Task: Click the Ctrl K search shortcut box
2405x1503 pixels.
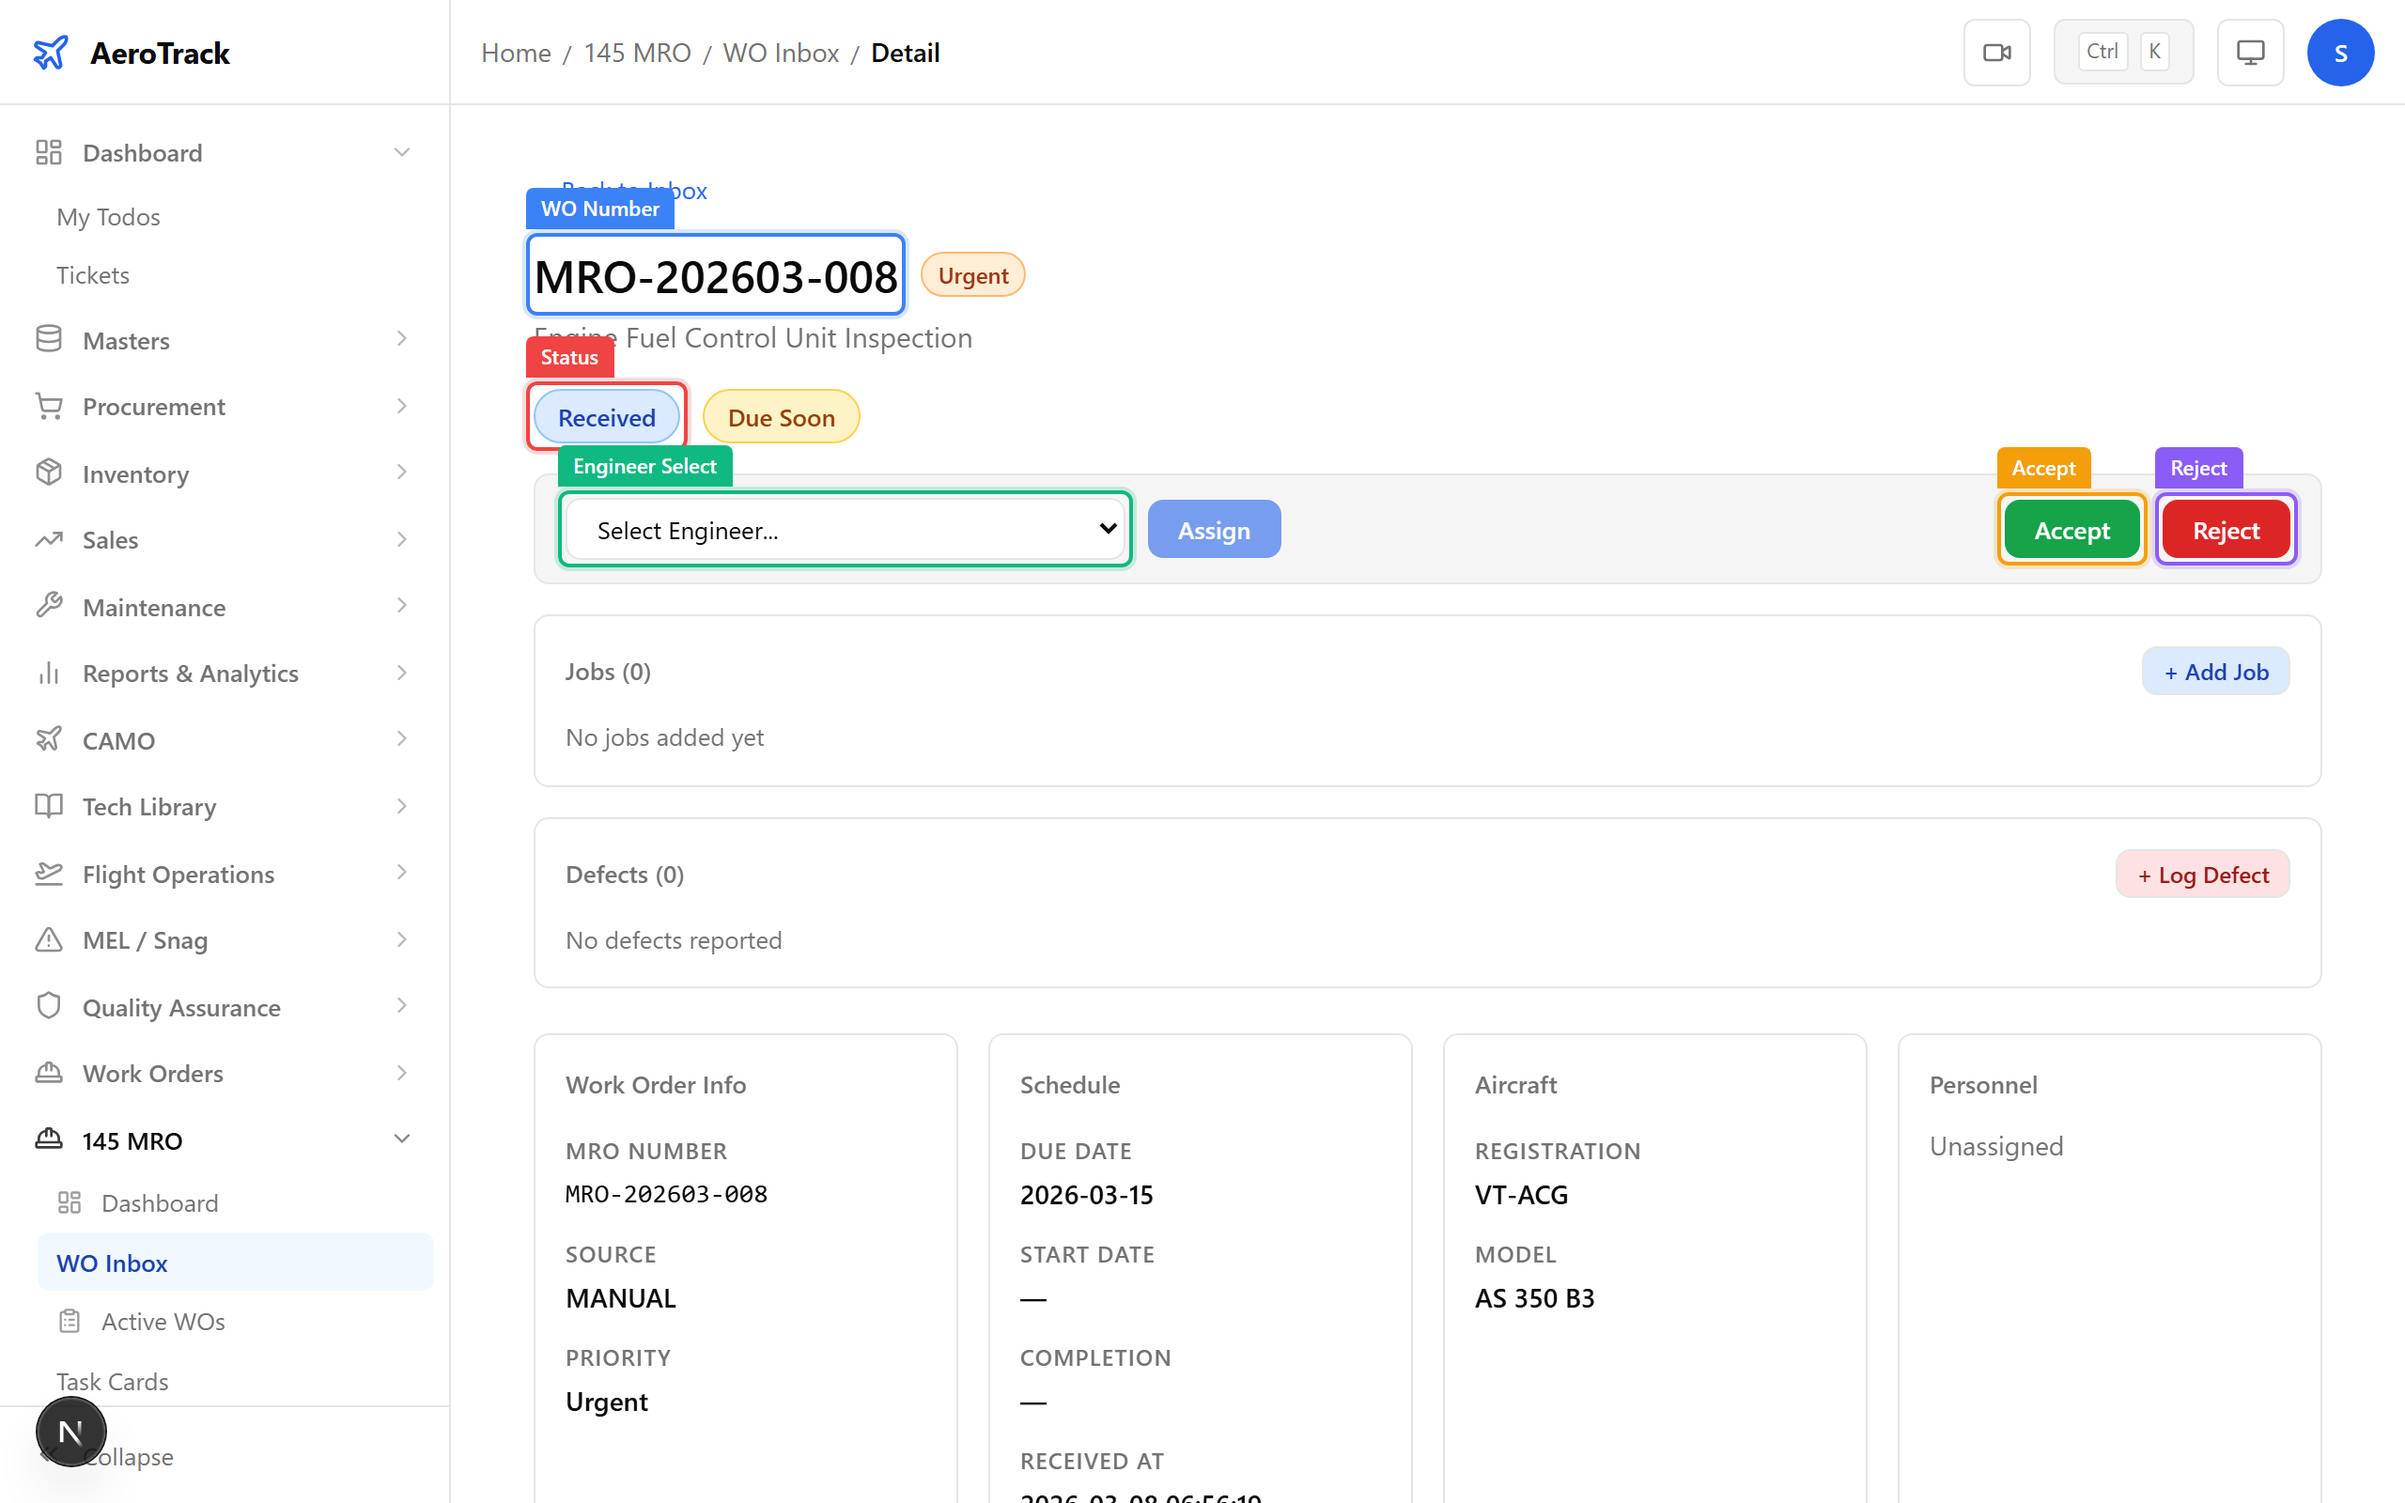Action: [x=2124, y=51]
